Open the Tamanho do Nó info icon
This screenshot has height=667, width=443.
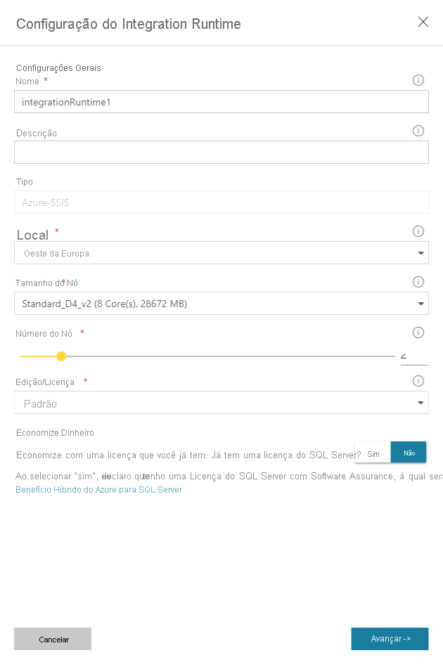pyautogui.click(x=418, y=282)
